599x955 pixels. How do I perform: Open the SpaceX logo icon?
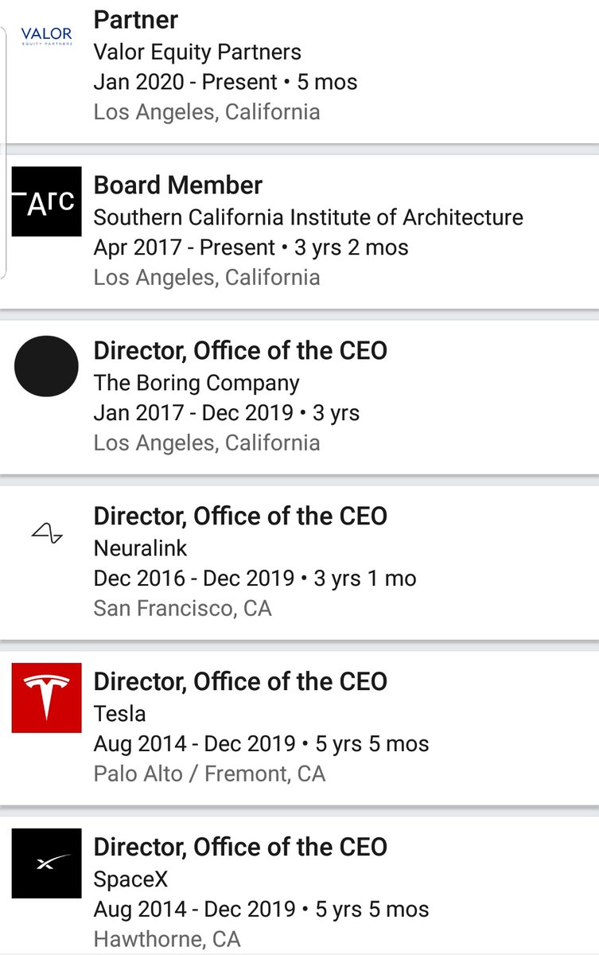coord(46,863)
